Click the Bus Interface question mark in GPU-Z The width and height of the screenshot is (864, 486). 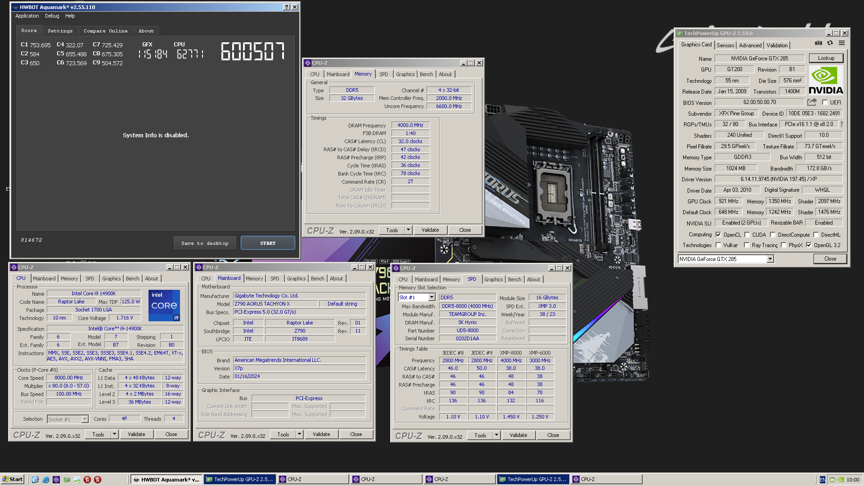click(841, 124)
